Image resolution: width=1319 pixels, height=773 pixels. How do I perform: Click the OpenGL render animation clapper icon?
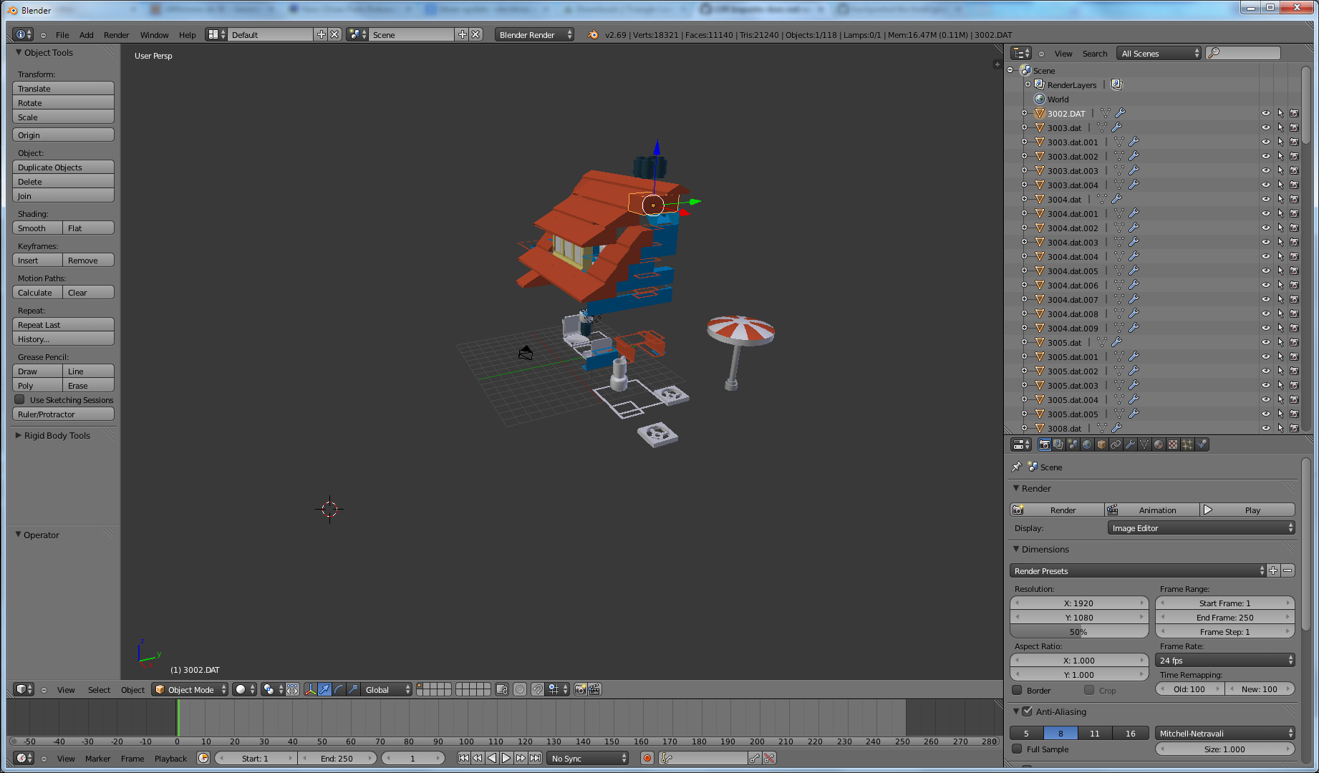tap(594, 689)
